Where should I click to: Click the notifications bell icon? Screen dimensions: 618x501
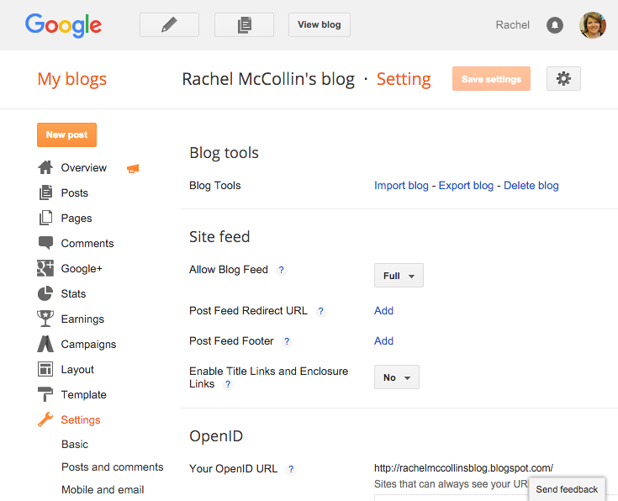[555, 25]
